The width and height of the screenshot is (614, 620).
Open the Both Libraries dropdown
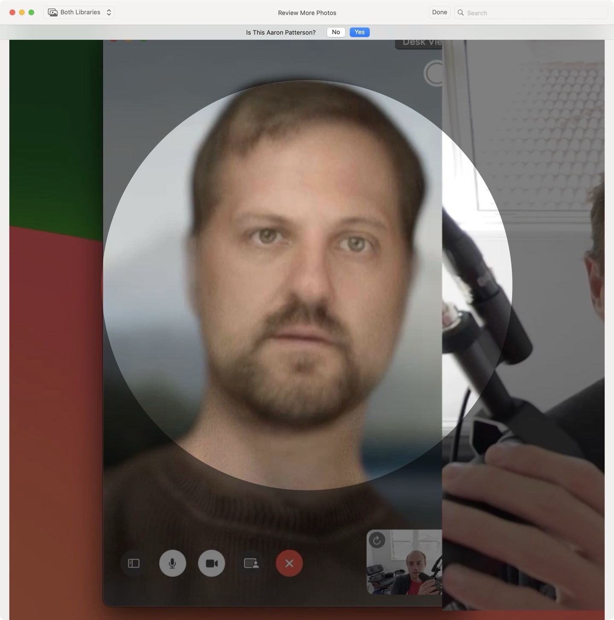(x=79, y=12)
